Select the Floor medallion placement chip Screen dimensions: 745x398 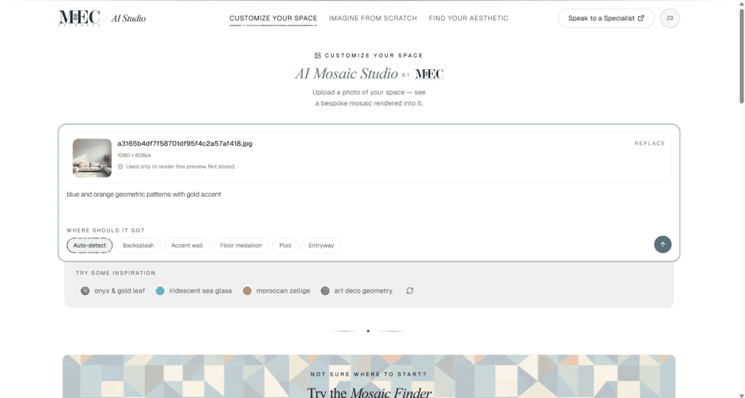(x=241, y=245)
